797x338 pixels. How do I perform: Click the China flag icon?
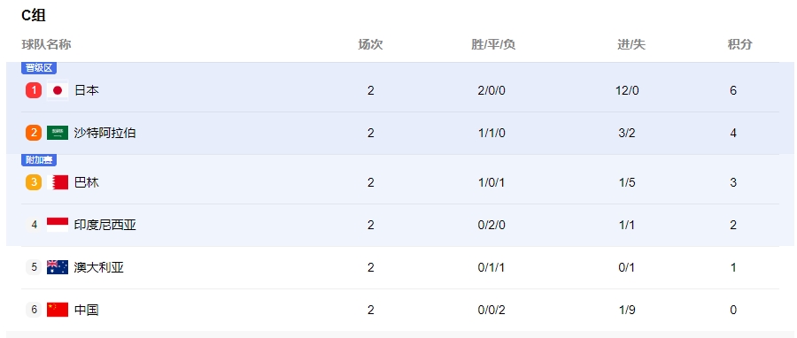(58, 310)
